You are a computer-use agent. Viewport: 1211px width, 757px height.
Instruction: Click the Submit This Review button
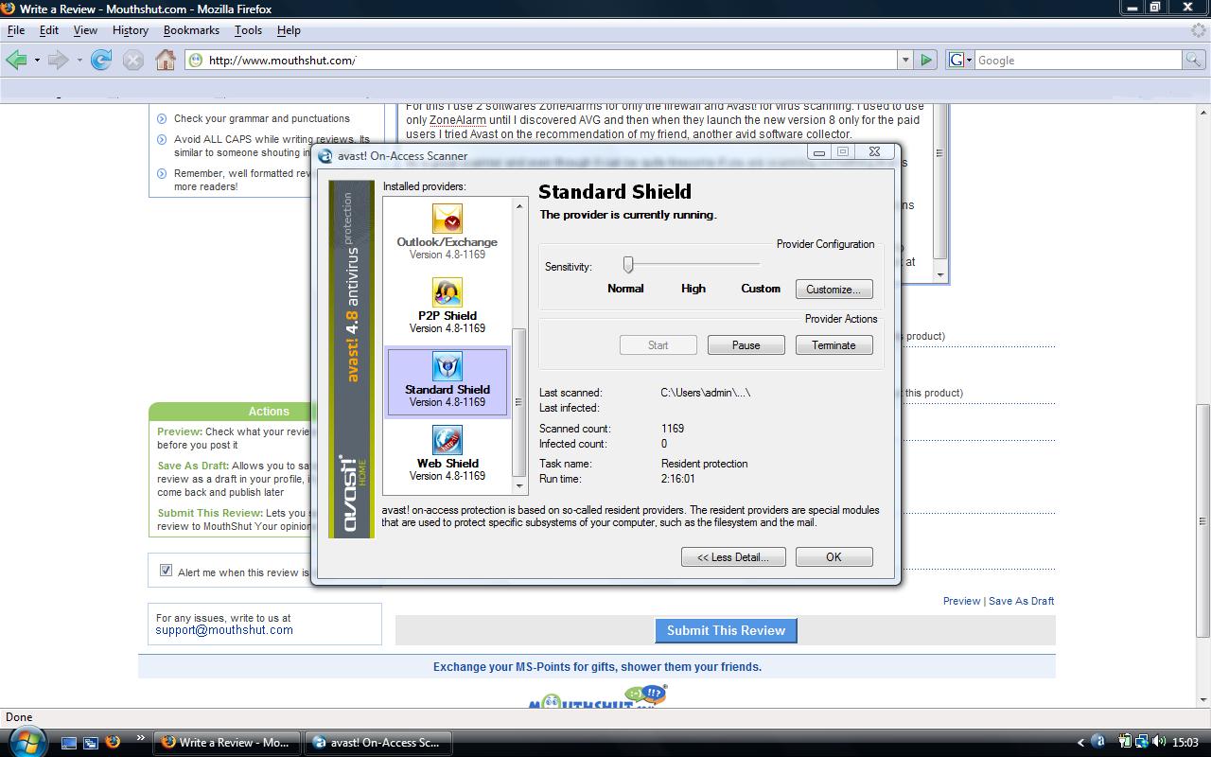pyautogui.click(x=726, y=630)
